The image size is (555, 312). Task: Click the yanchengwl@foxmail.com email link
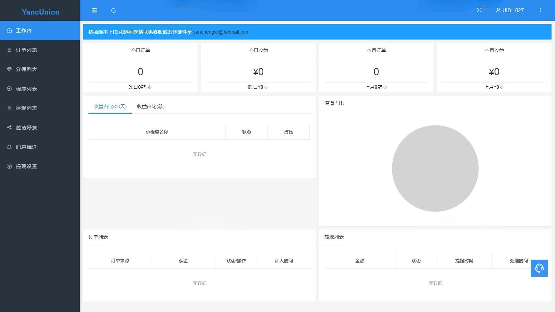pyautogui.click(x=221, y=32)
